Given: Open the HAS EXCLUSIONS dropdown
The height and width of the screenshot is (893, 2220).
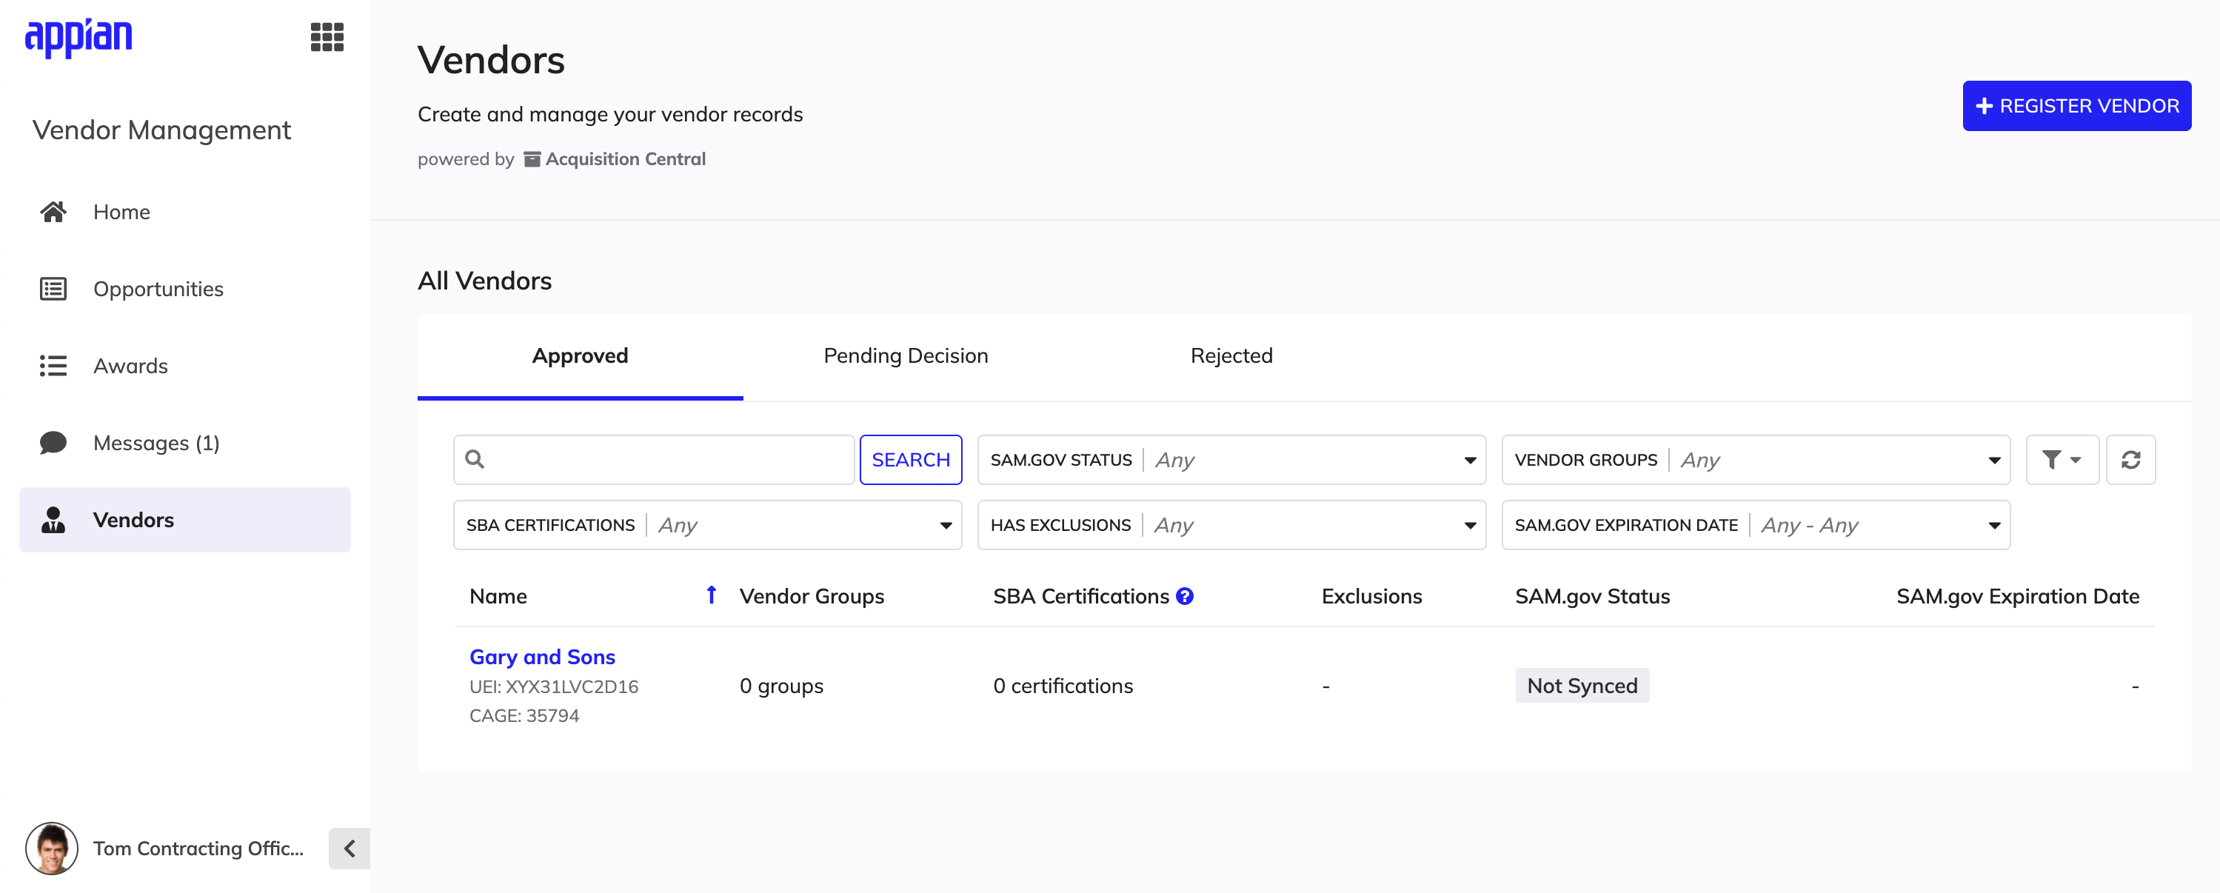Looking at the screenshot, I should click(x=1231, y=525).
